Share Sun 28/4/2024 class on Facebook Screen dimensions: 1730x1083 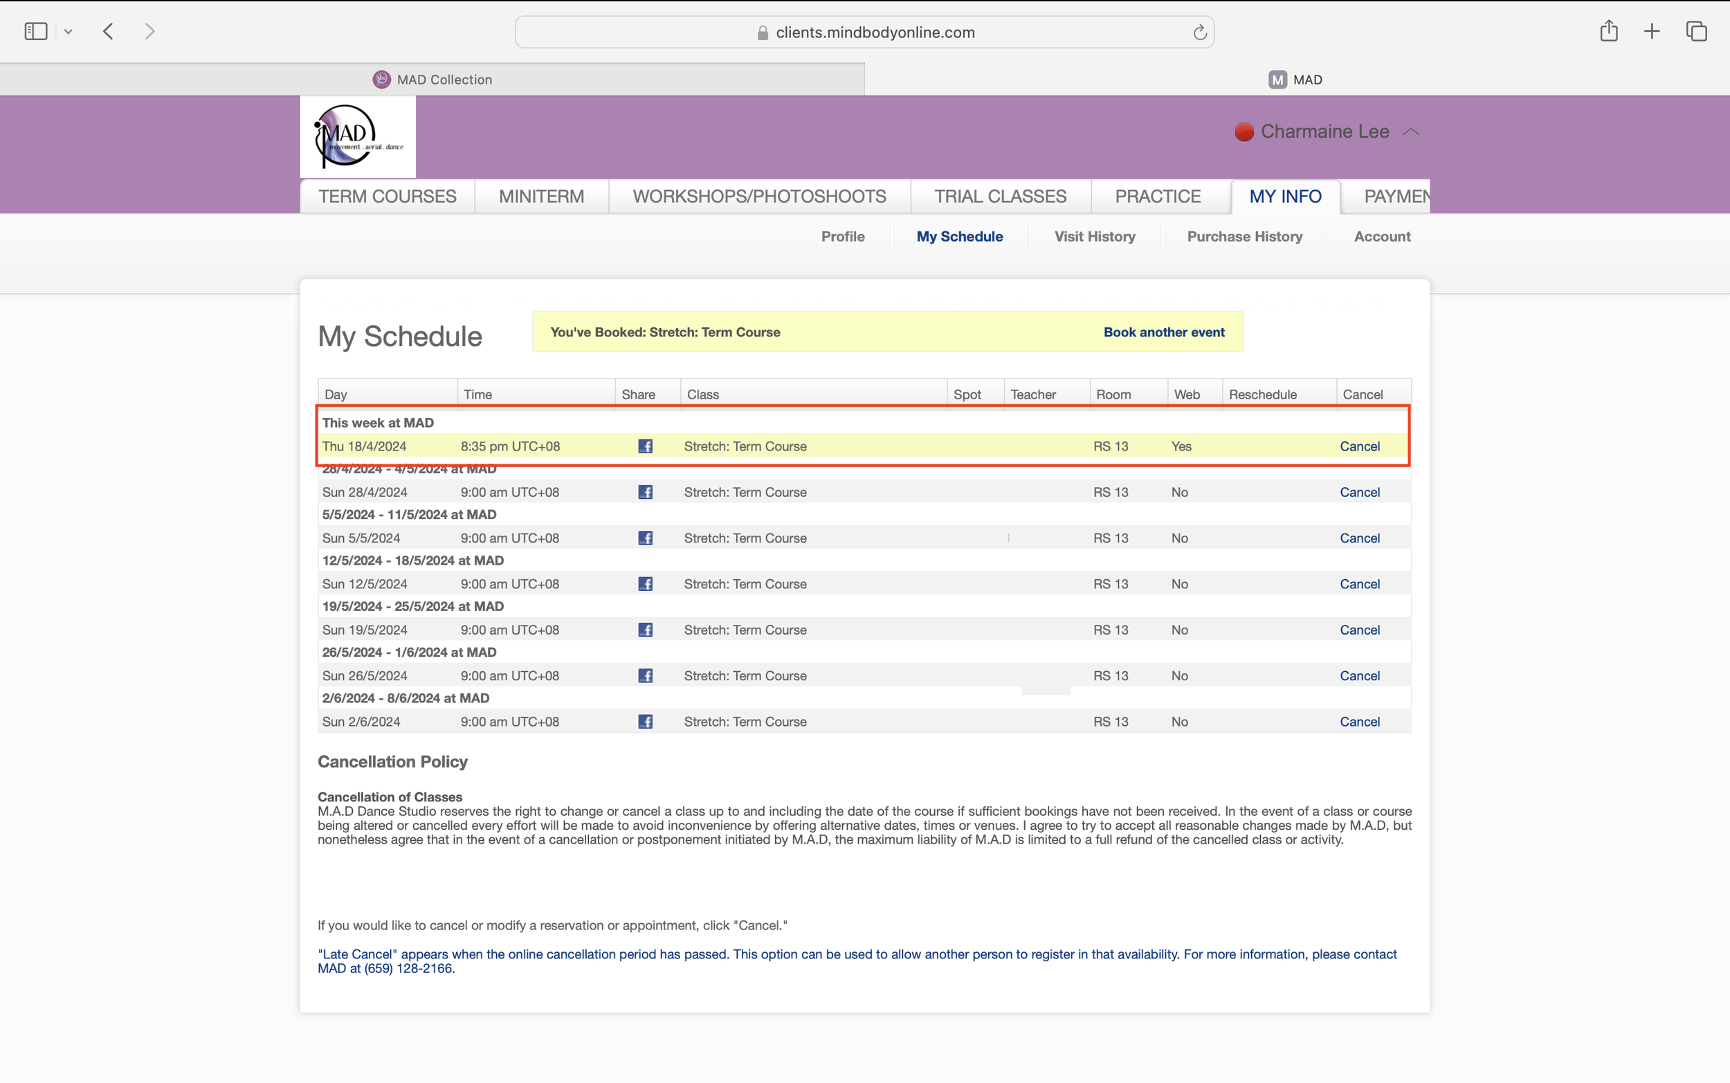pos(645,492)
